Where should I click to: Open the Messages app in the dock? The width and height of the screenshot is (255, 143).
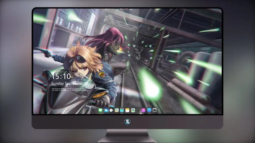pyautogui.click(x=100, y=110)
